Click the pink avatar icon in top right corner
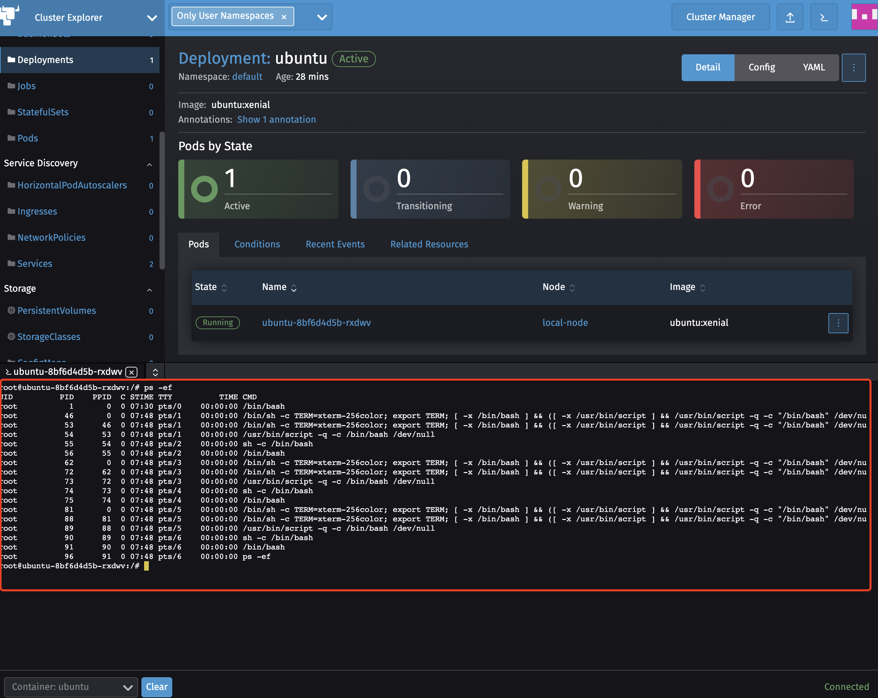 coord(864,17)
